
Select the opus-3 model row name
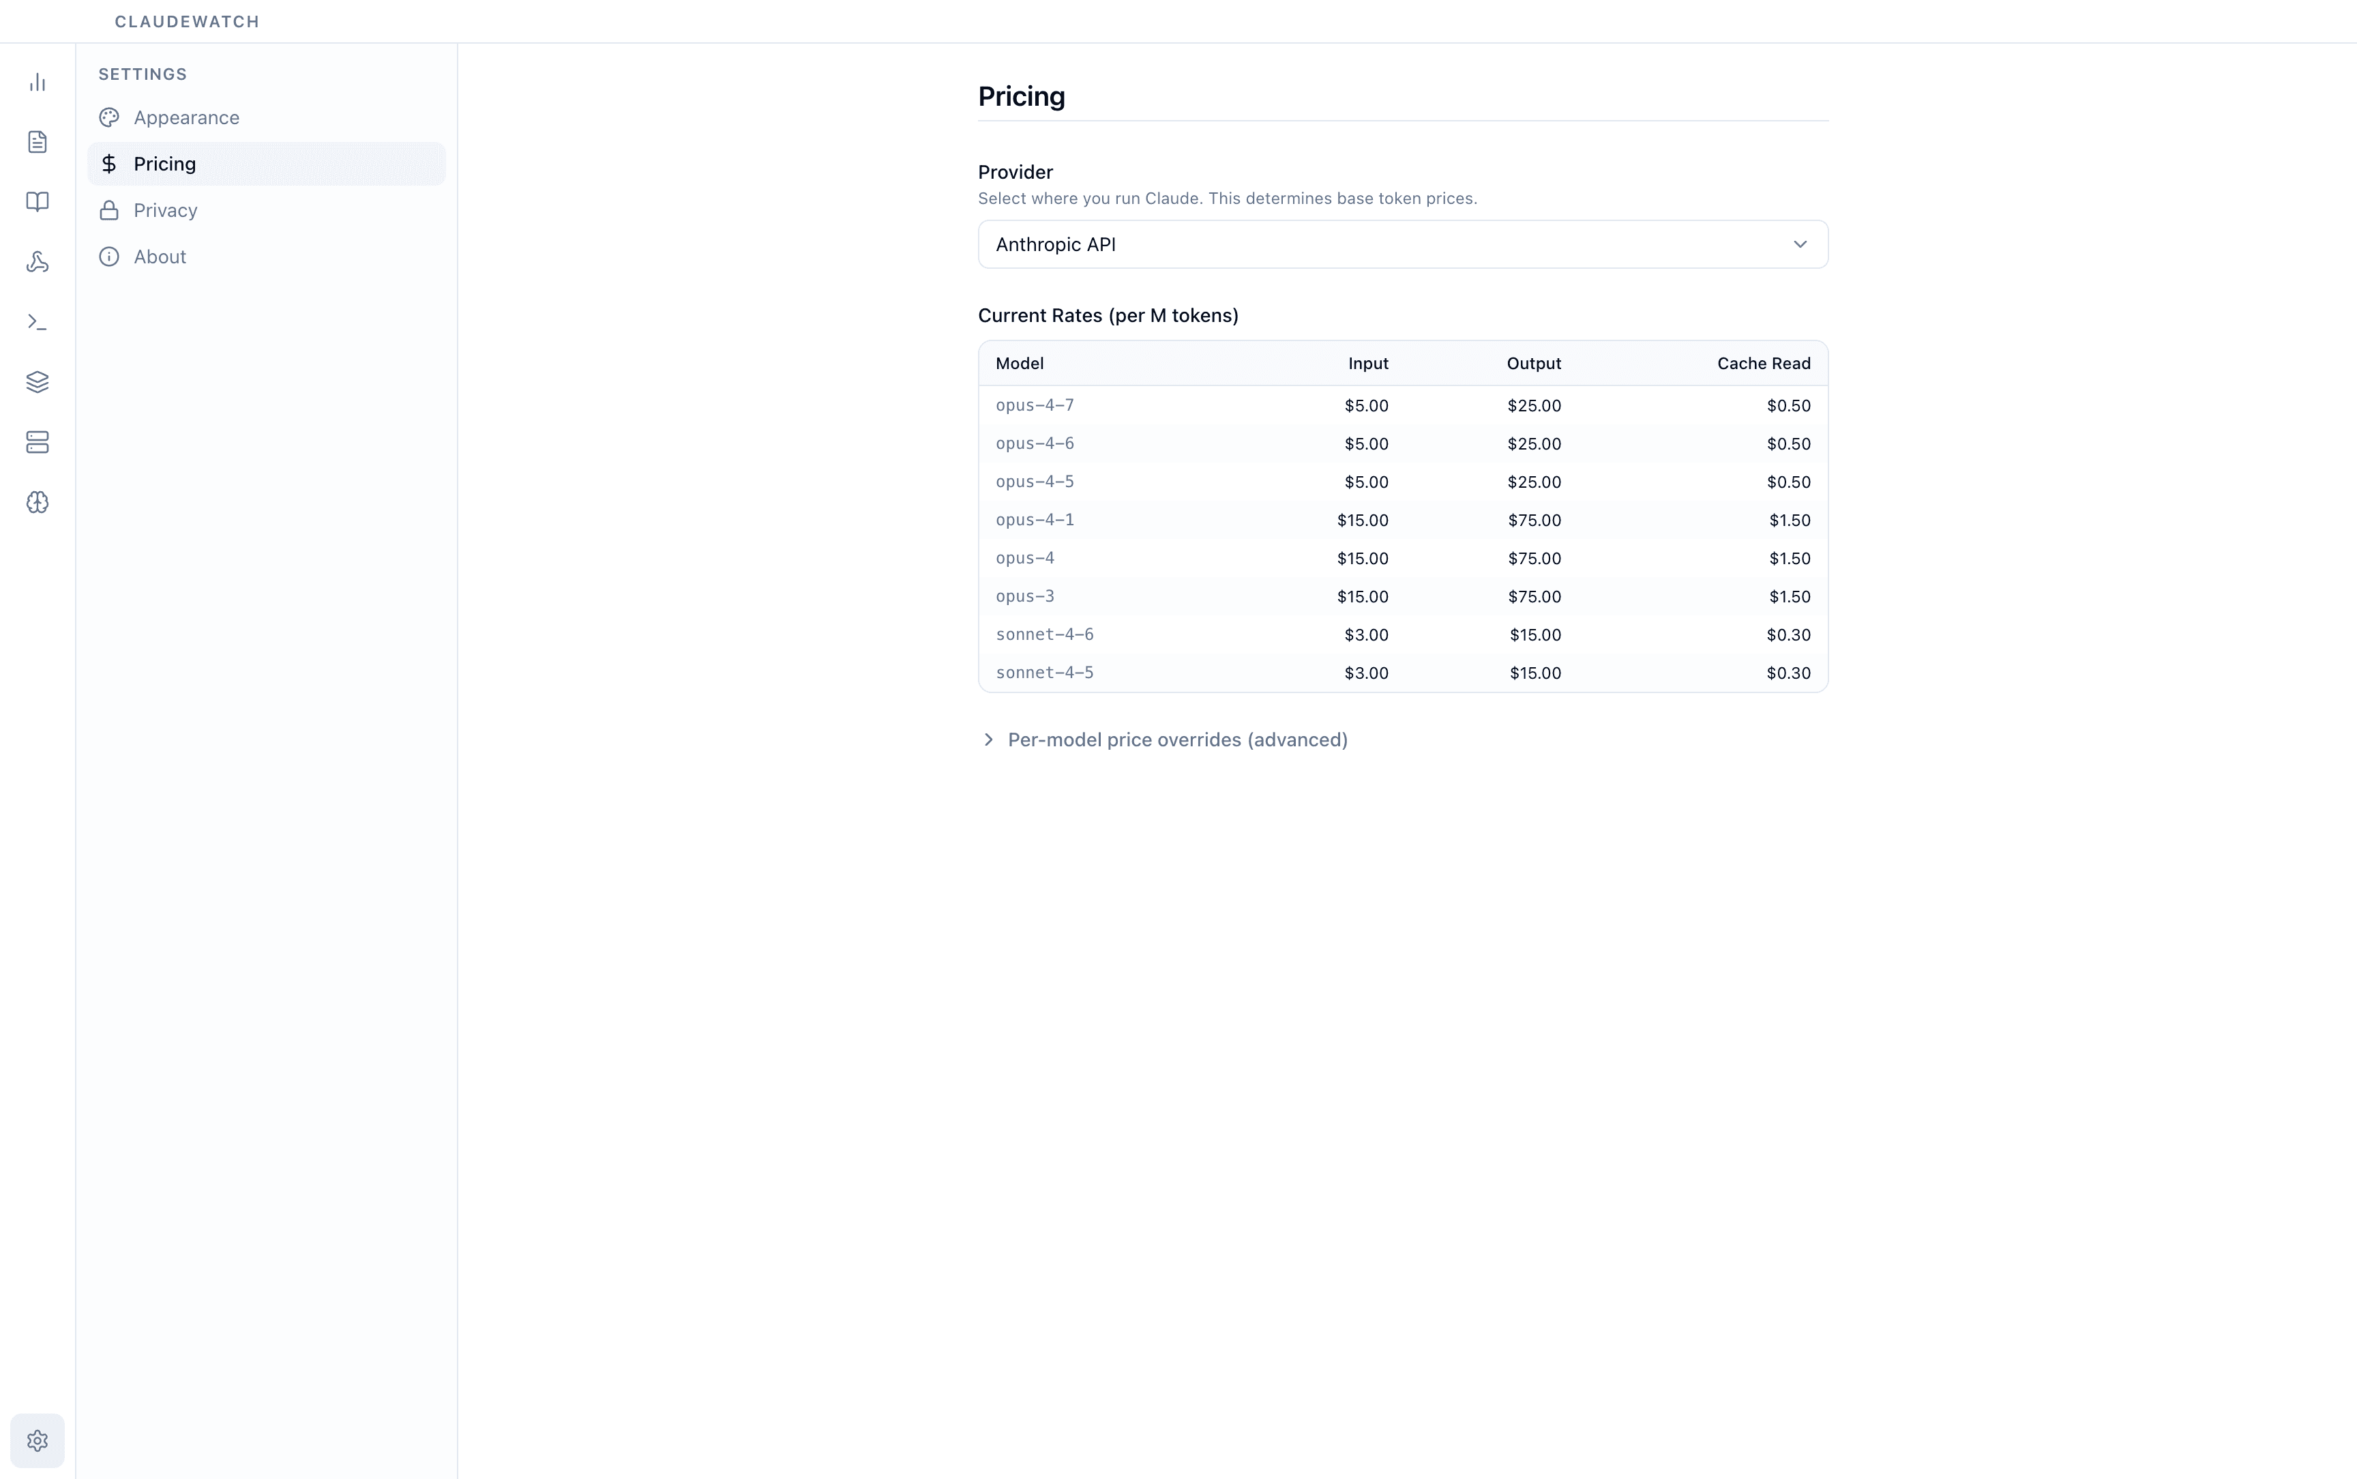tap(1024, 596)
